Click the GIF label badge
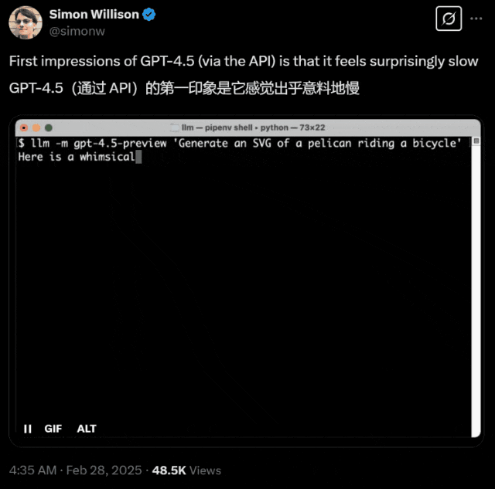 tap(53, 429)
